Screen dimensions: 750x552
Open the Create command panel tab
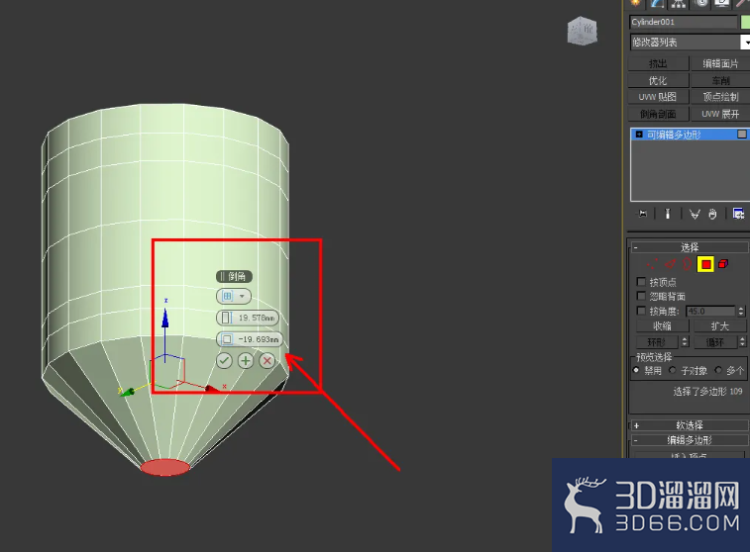pos(636,3)
